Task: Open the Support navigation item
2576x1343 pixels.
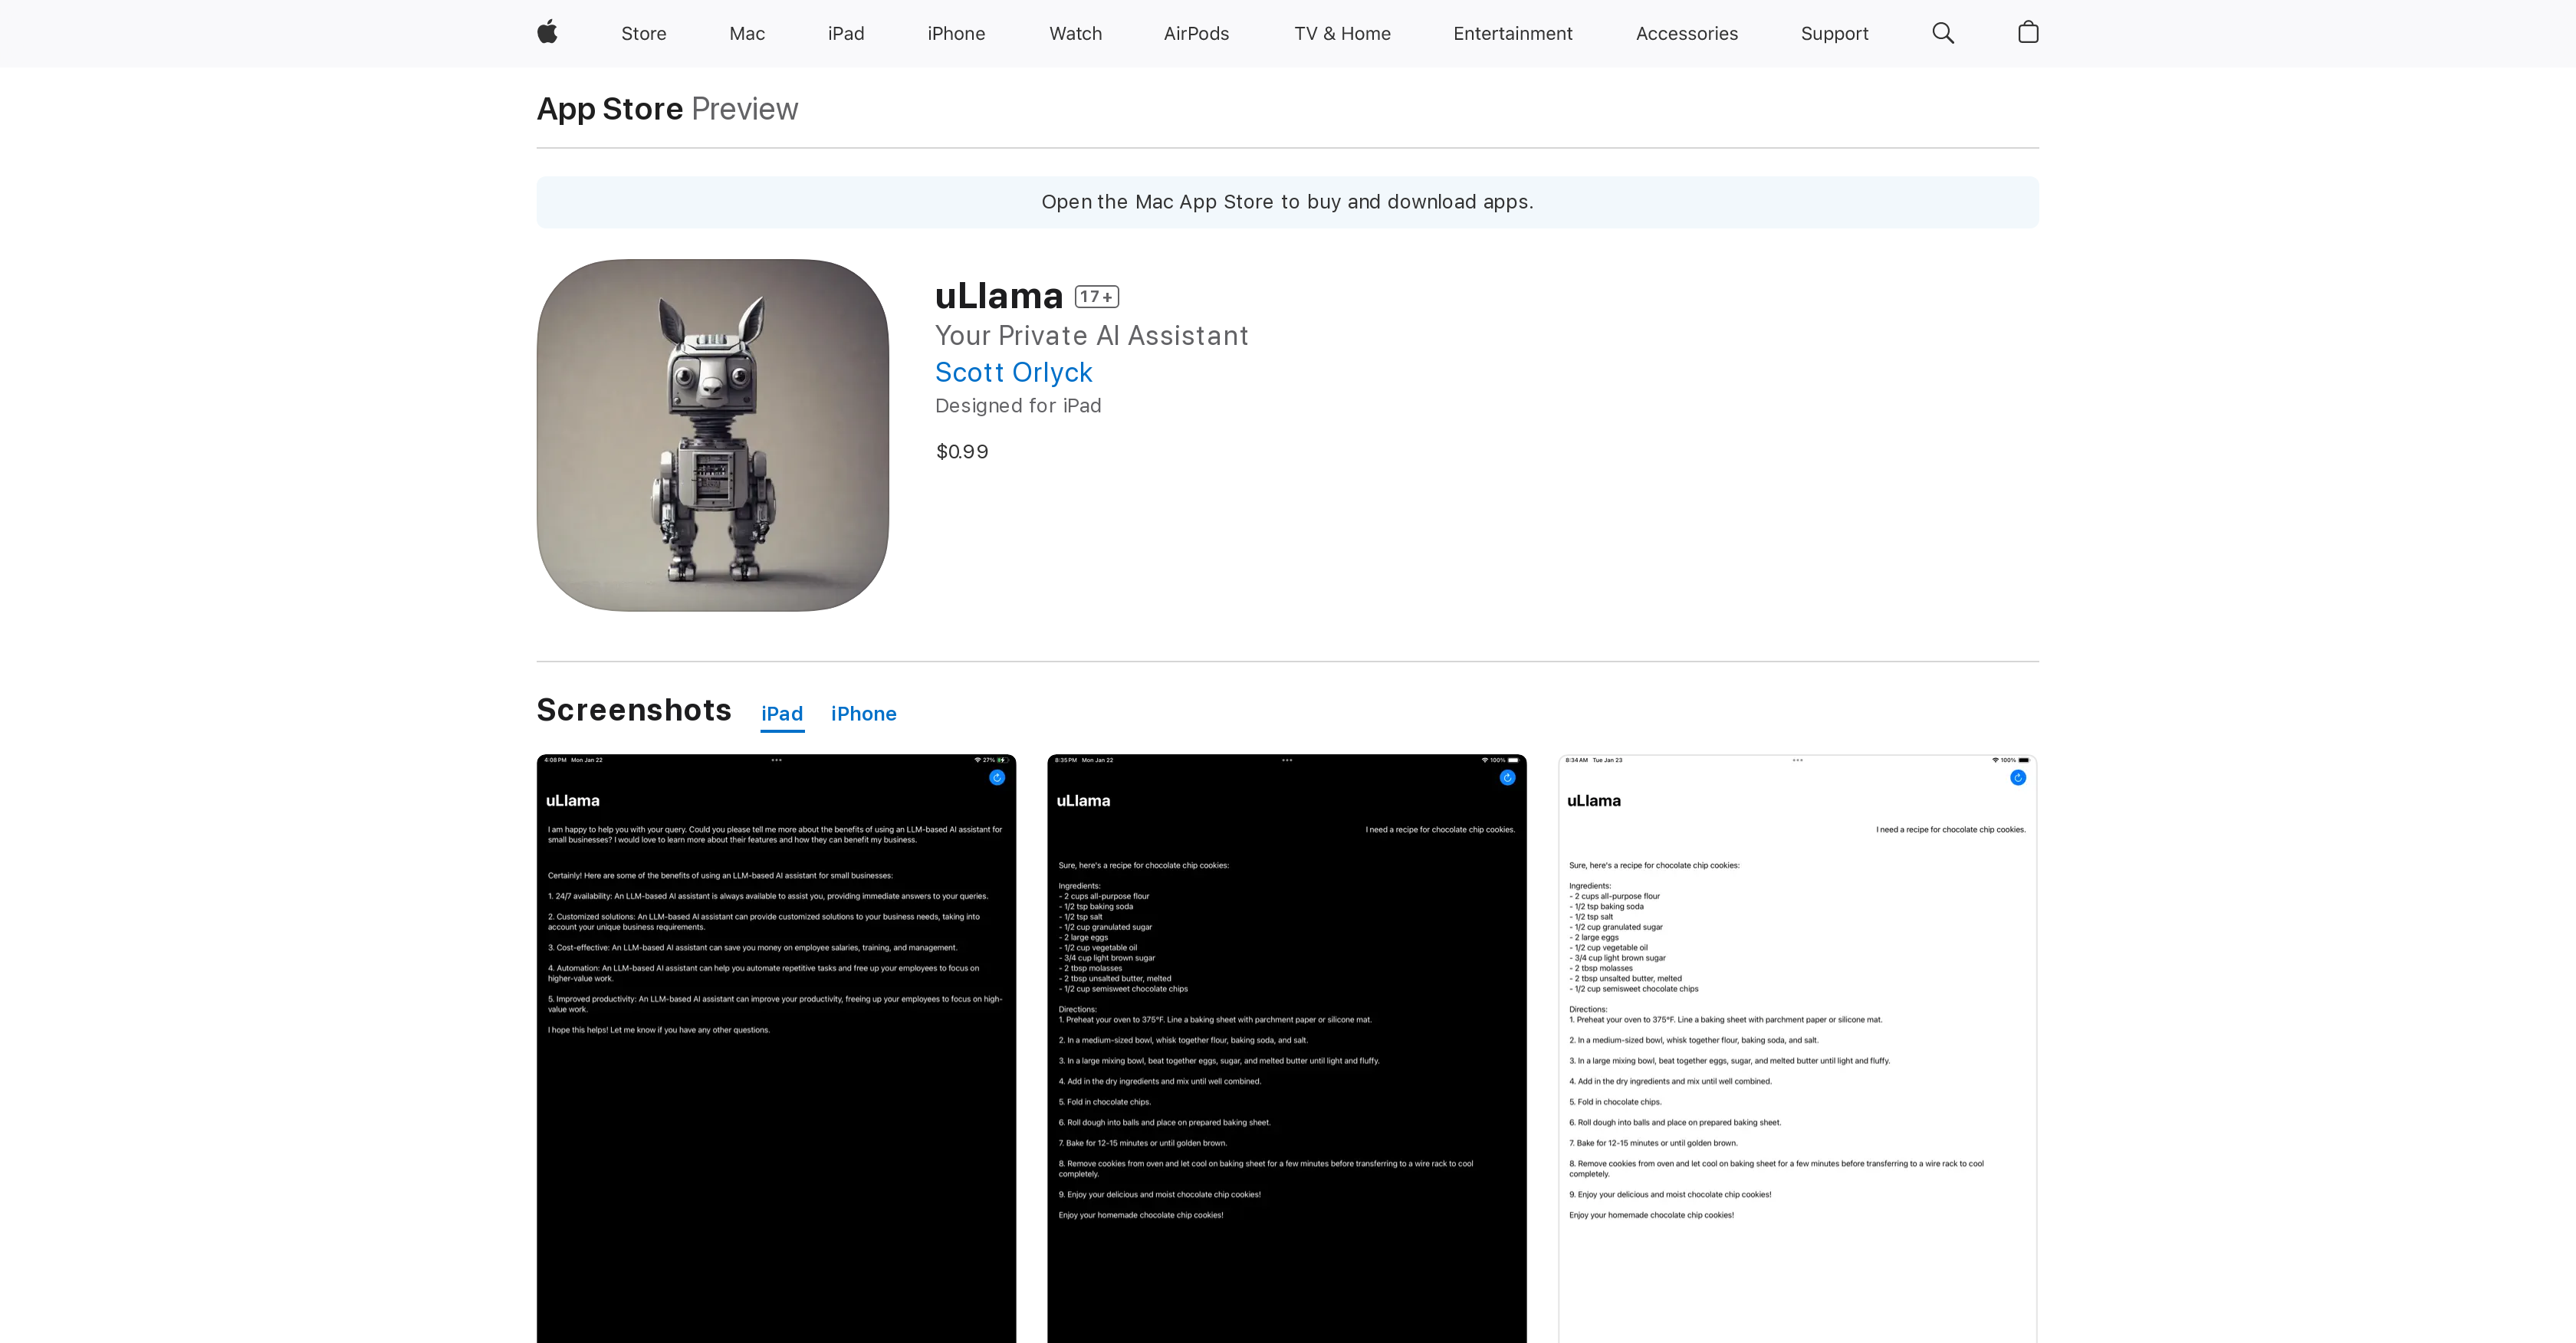Action: click(1834, 33)
